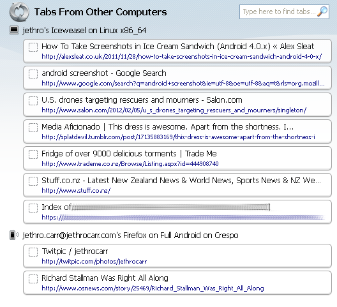Click the 'How To Take Screenshots in Ice Cream Sandwich' title

coord(177,47)
